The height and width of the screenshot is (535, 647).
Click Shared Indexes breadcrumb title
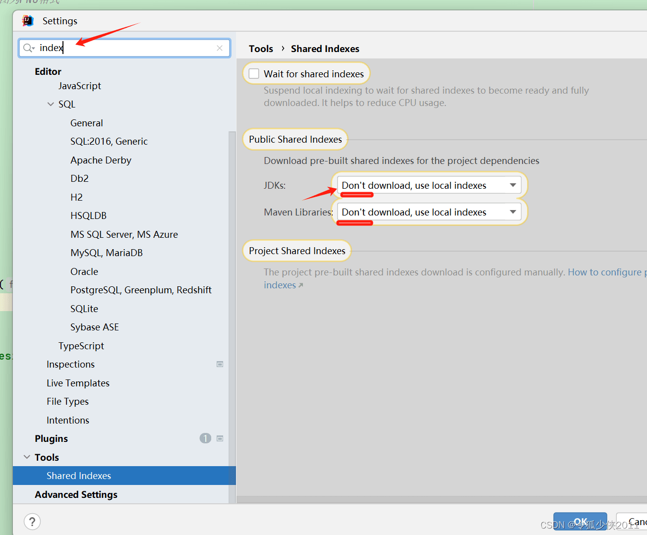pos(325,49)
